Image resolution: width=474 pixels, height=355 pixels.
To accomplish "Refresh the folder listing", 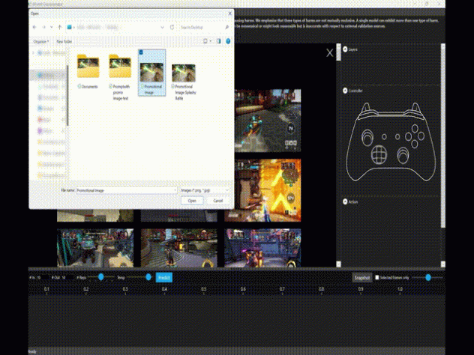I will click(172, 27).
